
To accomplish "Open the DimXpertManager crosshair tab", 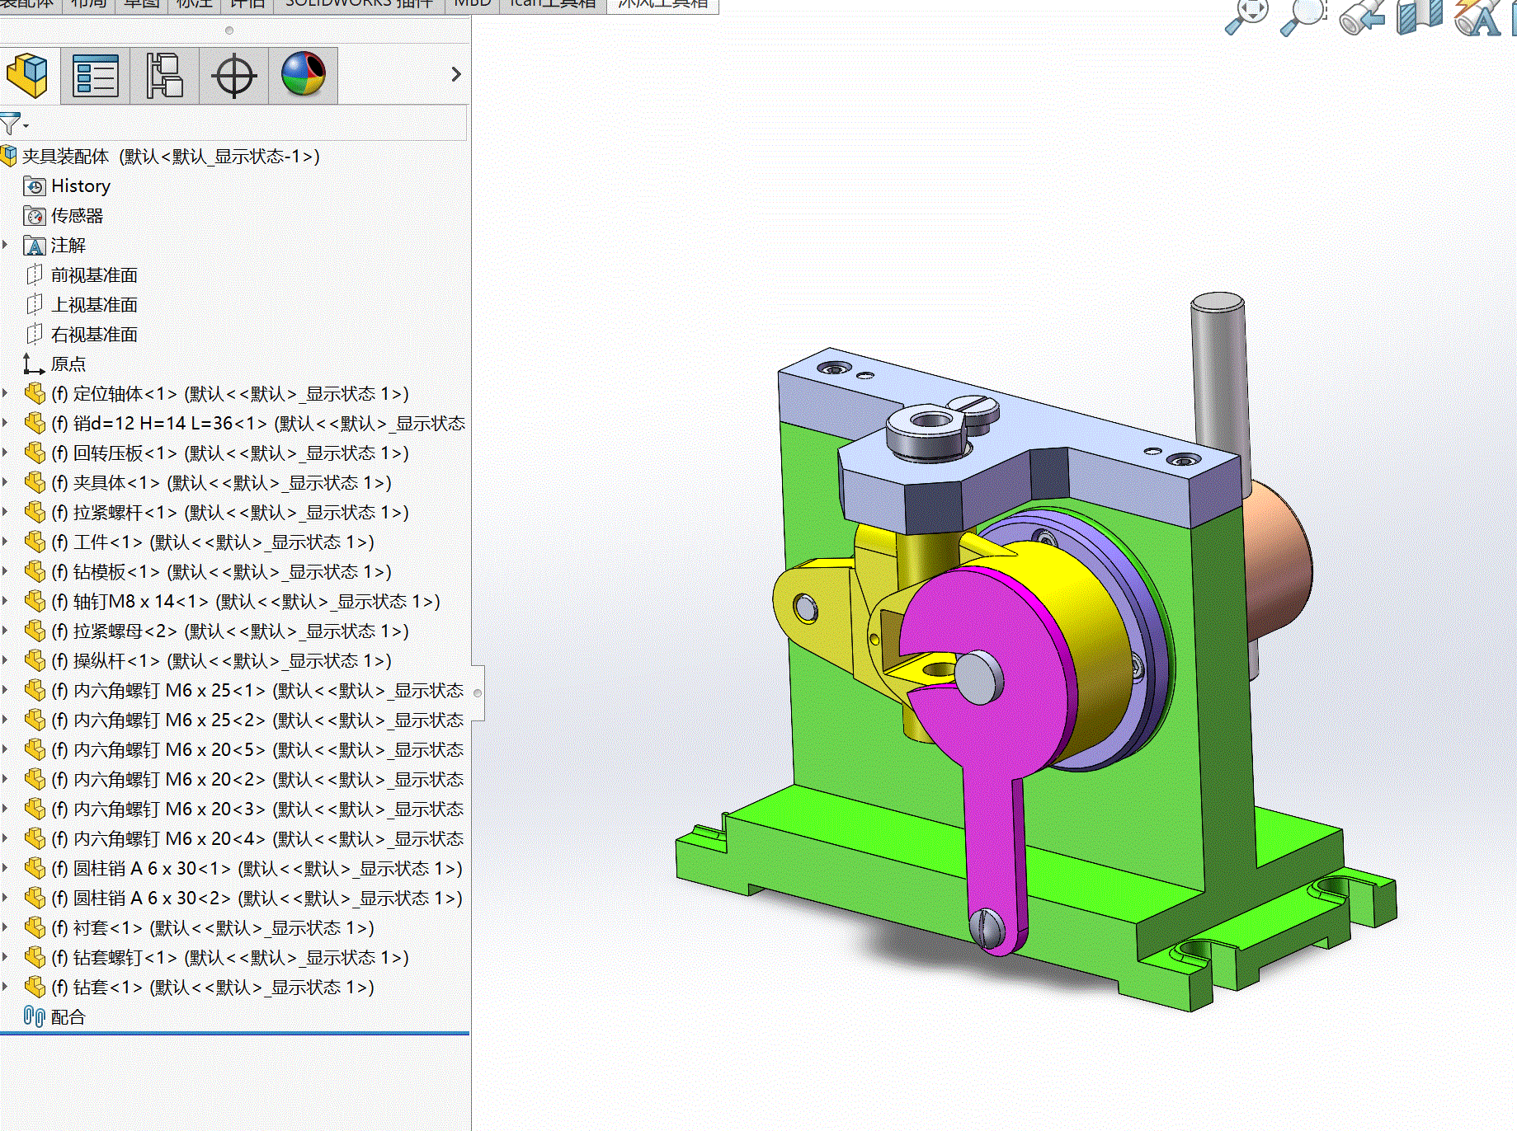I will tap(234, 76).
